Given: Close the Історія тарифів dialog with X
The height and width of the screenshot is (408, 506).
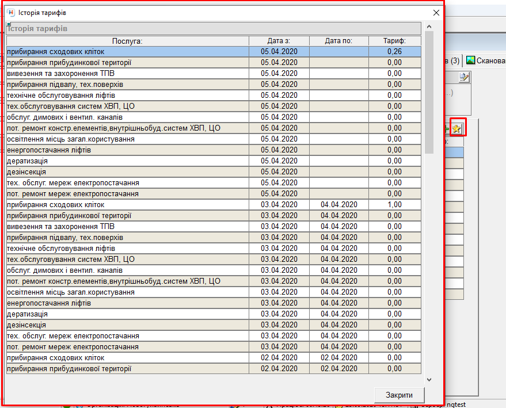Looking at the screenshot, I should [x=436, y=12].
